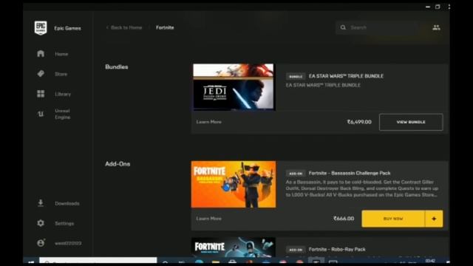Open the Bassassin Challenge Pack thumbnail

click(x=234, y=184)
